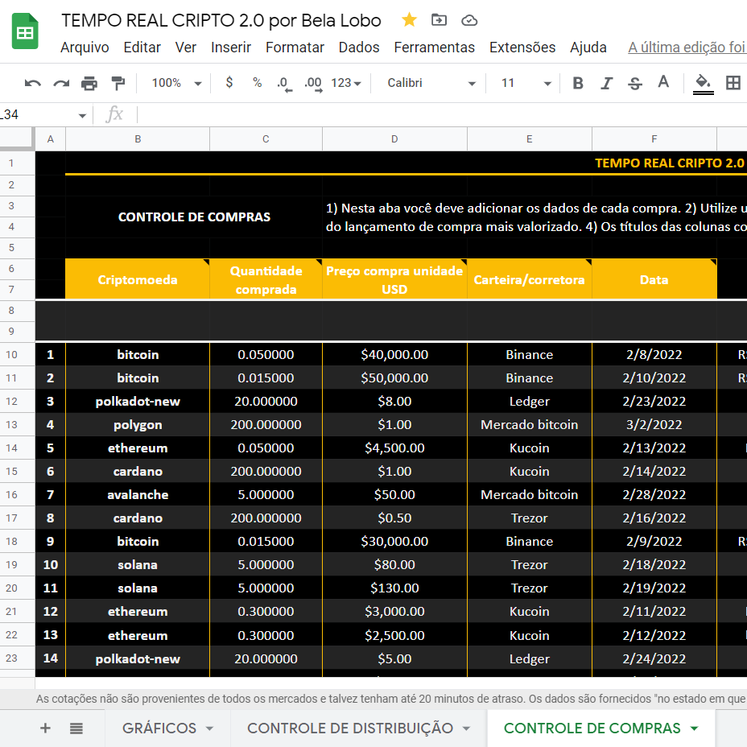Toggle italic formatting
Viewport: 747px width, 747px height.
[606, 83]
